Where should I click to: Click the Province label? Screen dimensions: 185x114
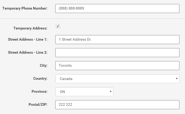[39, 92]
